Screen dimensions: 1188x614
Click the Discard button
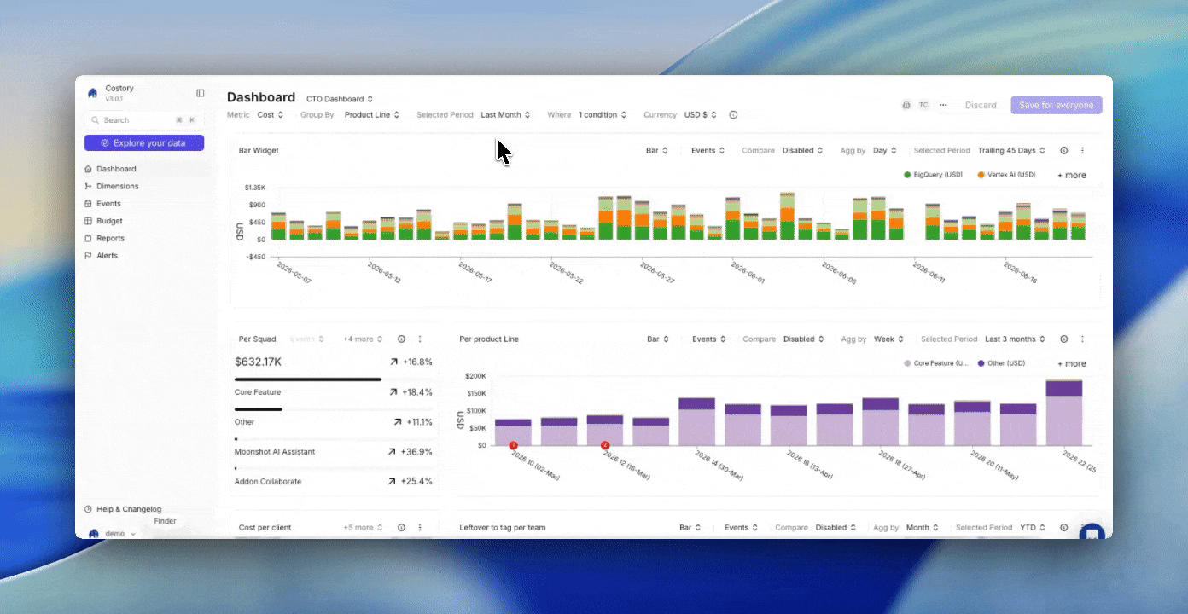point(981,105)
